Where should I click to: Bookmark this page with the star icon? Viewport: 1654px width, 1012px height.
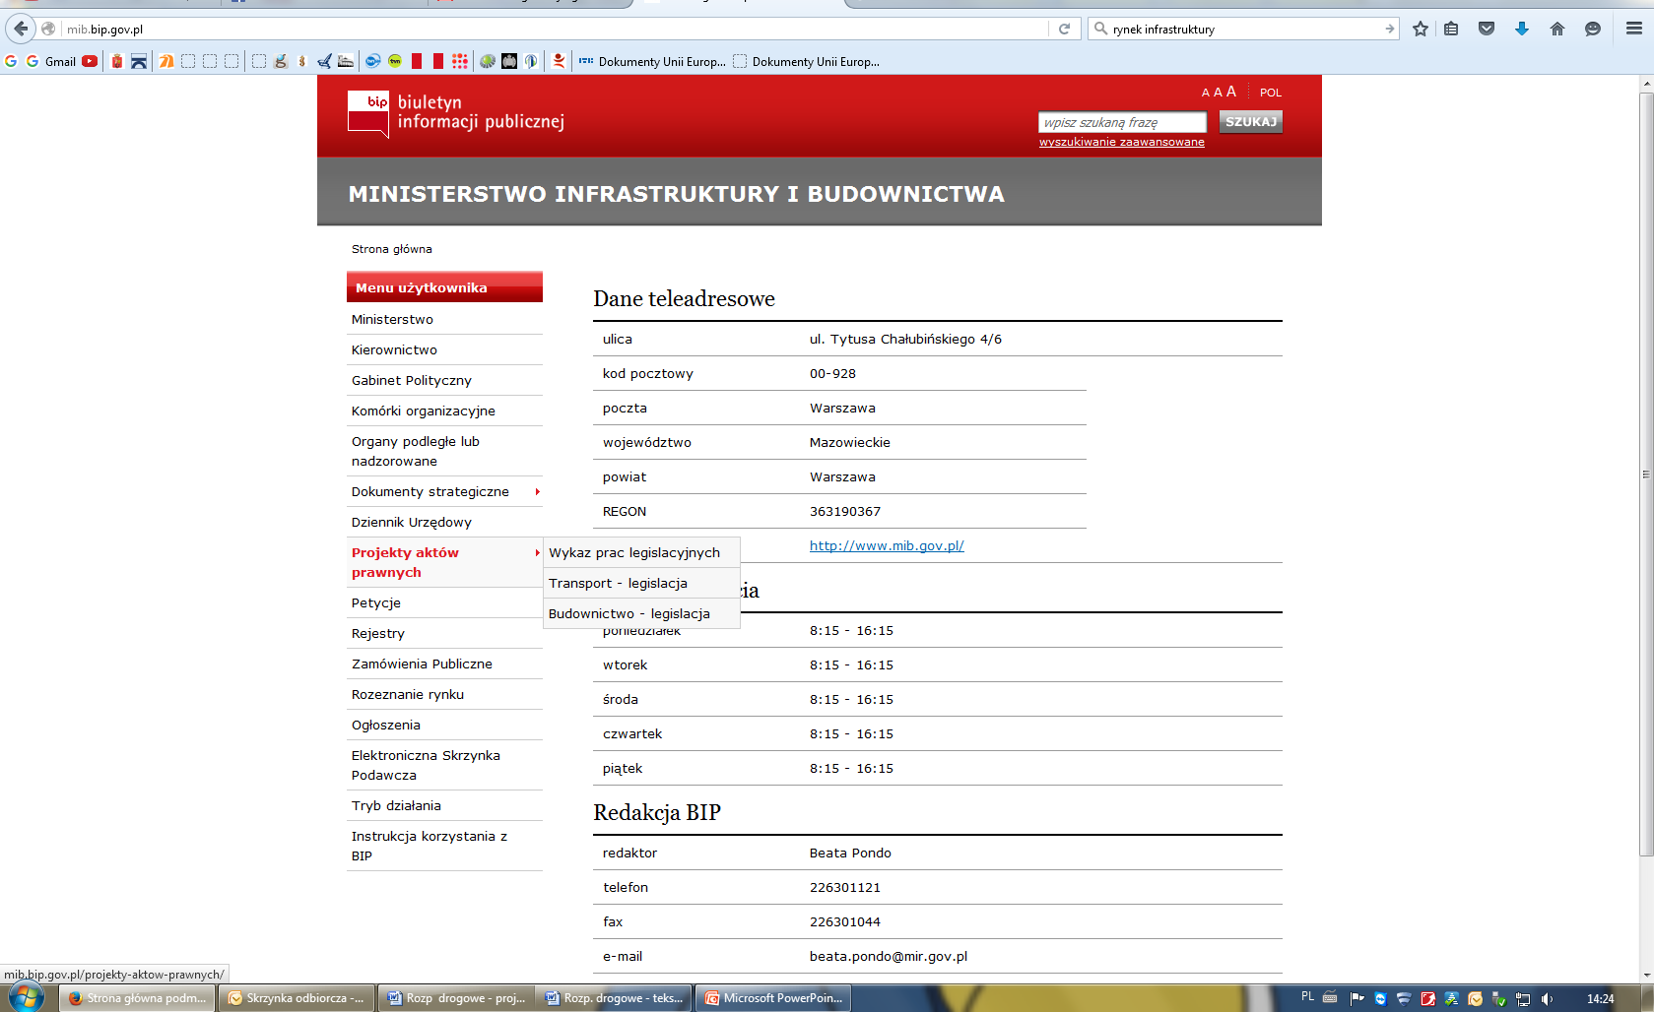coord(1421,29)
